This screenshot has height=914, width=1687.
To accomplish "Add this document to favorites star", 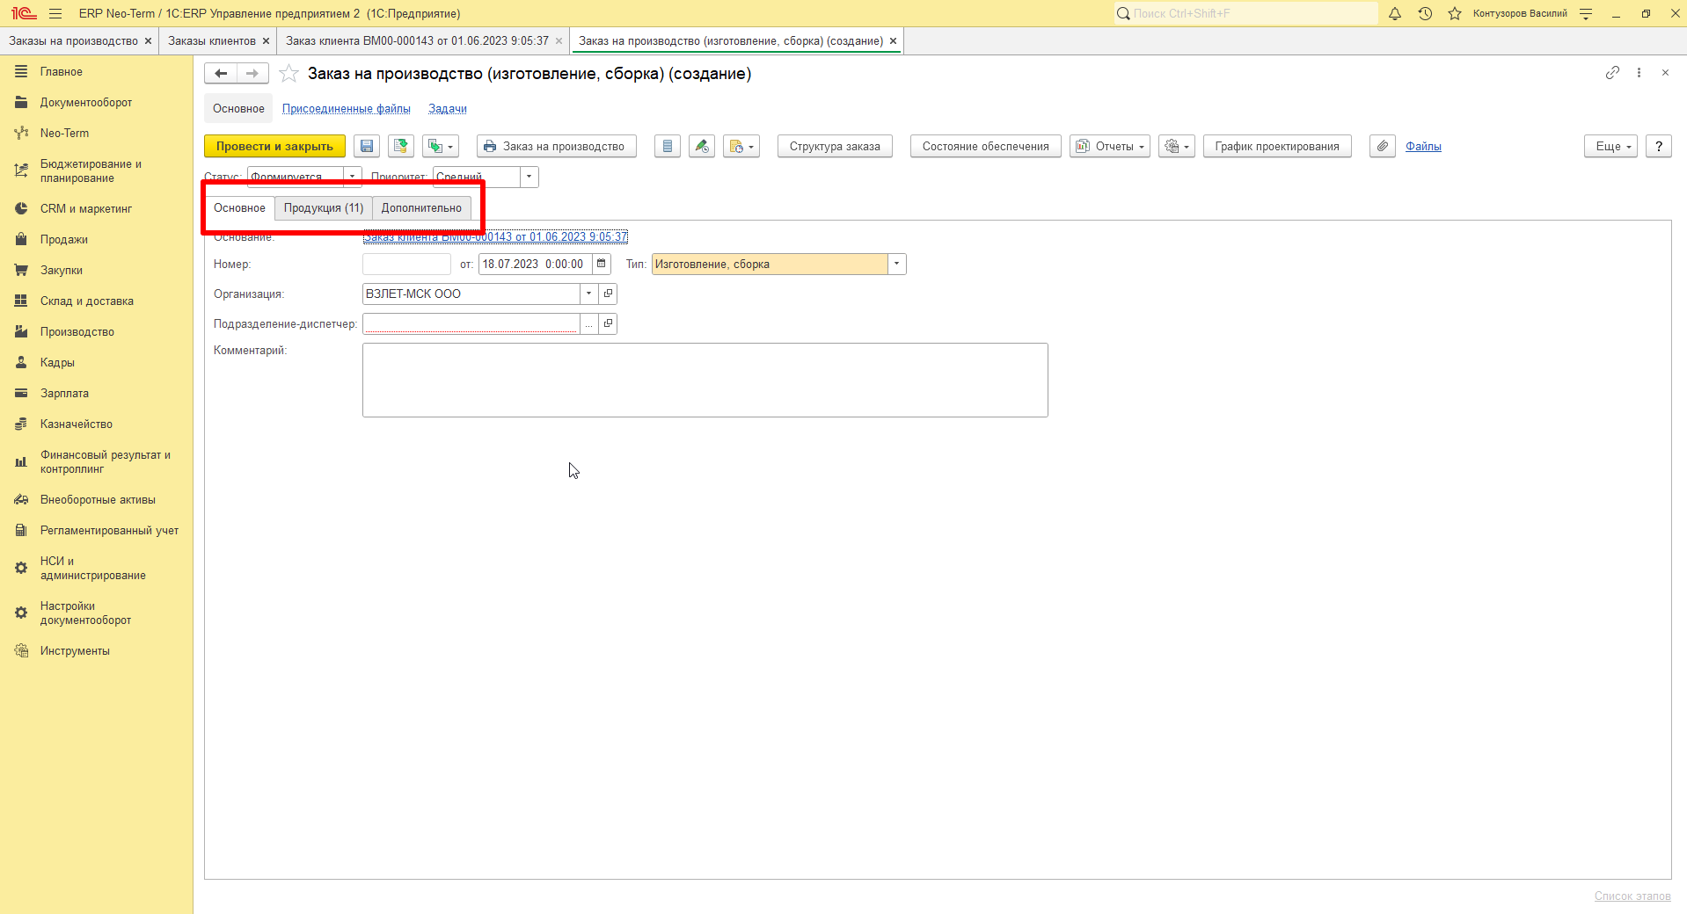I will (288, 74).
